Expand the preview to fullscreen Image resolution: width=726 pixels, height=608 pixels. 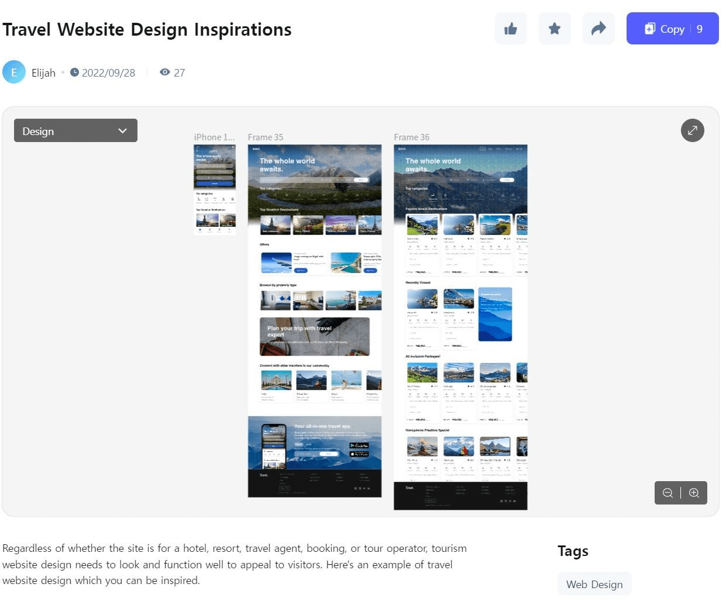pos(693,130)
